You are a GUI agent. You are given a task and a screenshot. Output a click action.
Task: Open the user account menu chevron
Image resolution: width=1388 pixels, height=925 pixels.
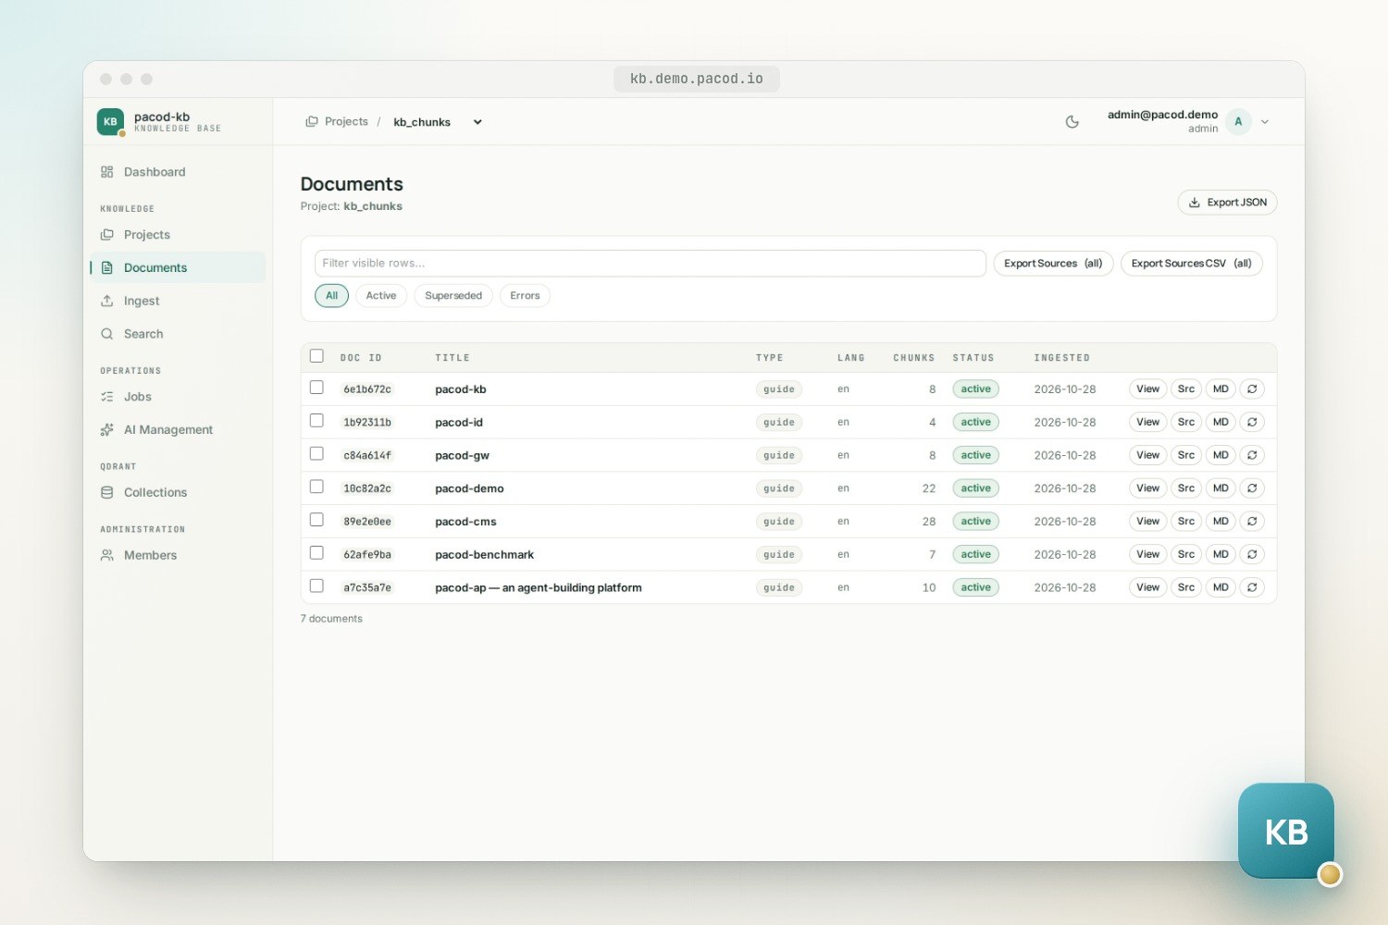point(1265,122)
